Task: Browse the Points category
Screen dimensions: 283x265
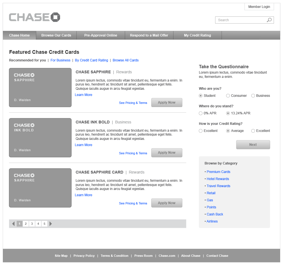Action: click(x=211, y=207)
